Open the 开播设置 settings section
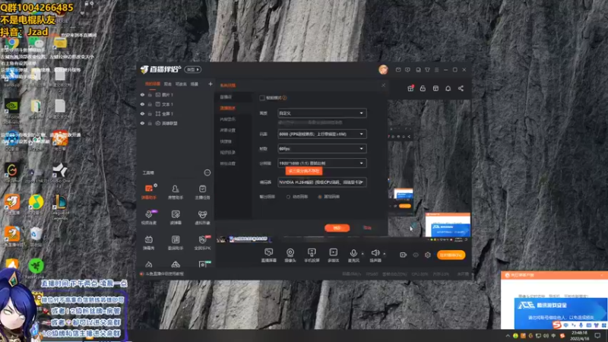 pos(227,130)
